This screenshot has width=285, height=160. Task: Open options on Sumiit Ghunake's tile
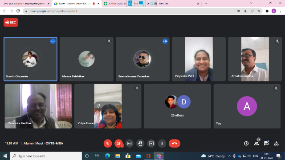pyautogui.click(x=53, y=41)
